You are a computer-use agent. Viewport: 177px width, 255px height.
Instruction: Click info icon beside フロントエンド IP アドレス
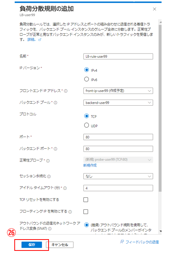click(x=66, y=91)
